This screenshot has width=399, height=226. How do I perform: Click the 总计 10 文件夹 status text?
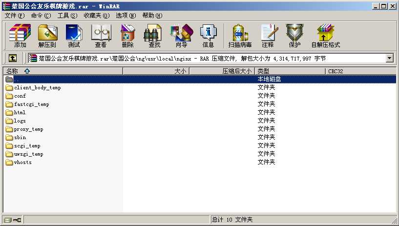click(232, 220)
